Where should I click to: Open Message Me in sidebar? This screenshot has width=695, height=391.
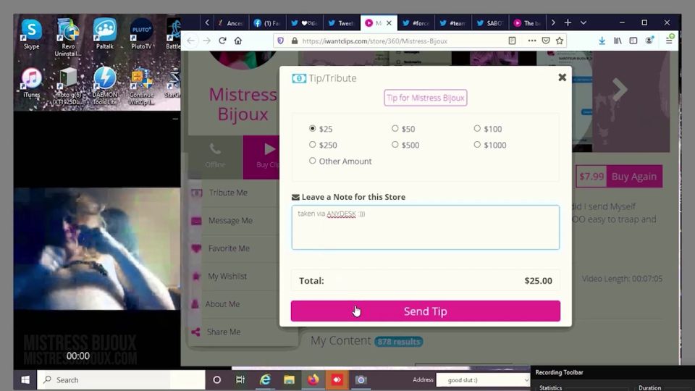230,221
